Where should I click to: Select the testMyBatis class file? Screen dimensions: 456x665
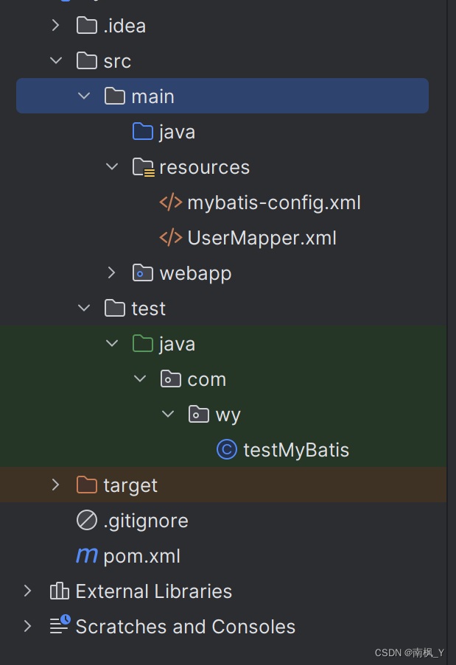click(x=296, y=450)
